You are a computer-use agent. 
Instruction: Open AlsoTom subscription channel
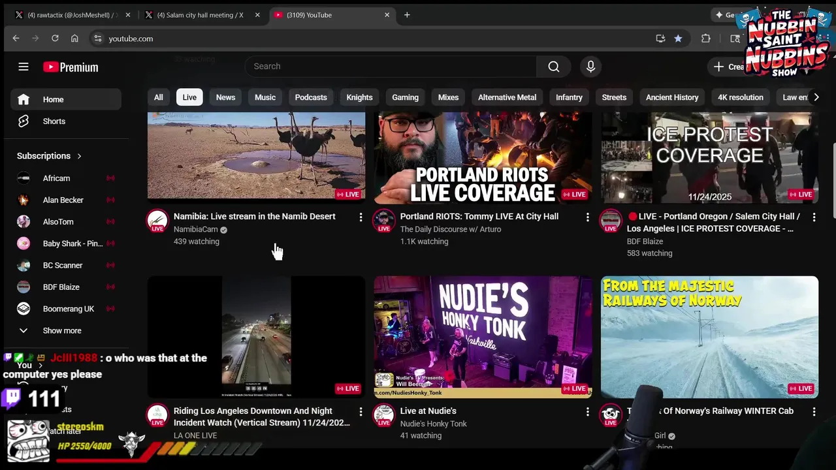click(x=65, y=222)
